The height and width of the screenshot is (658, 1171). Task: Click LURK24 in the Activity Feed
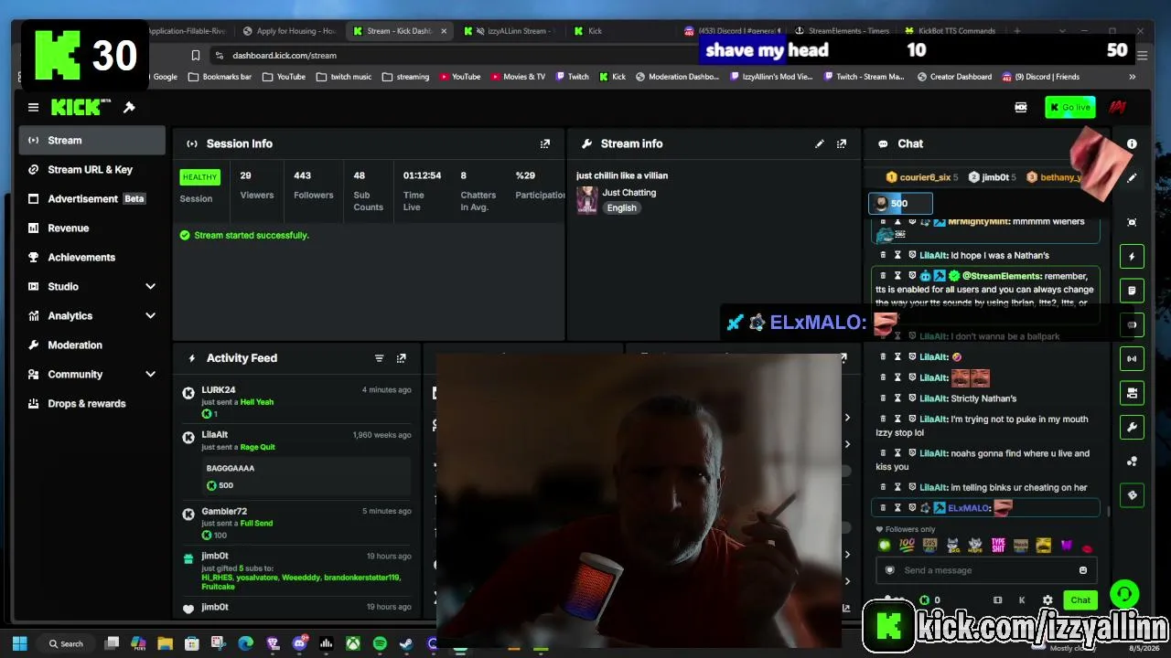(219, 390)
